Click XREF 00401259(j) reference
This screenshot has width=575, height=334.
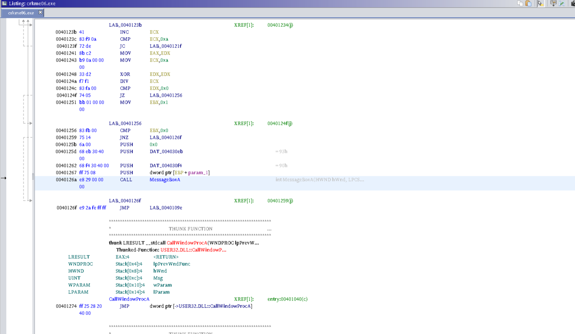[x=280, y=200]
